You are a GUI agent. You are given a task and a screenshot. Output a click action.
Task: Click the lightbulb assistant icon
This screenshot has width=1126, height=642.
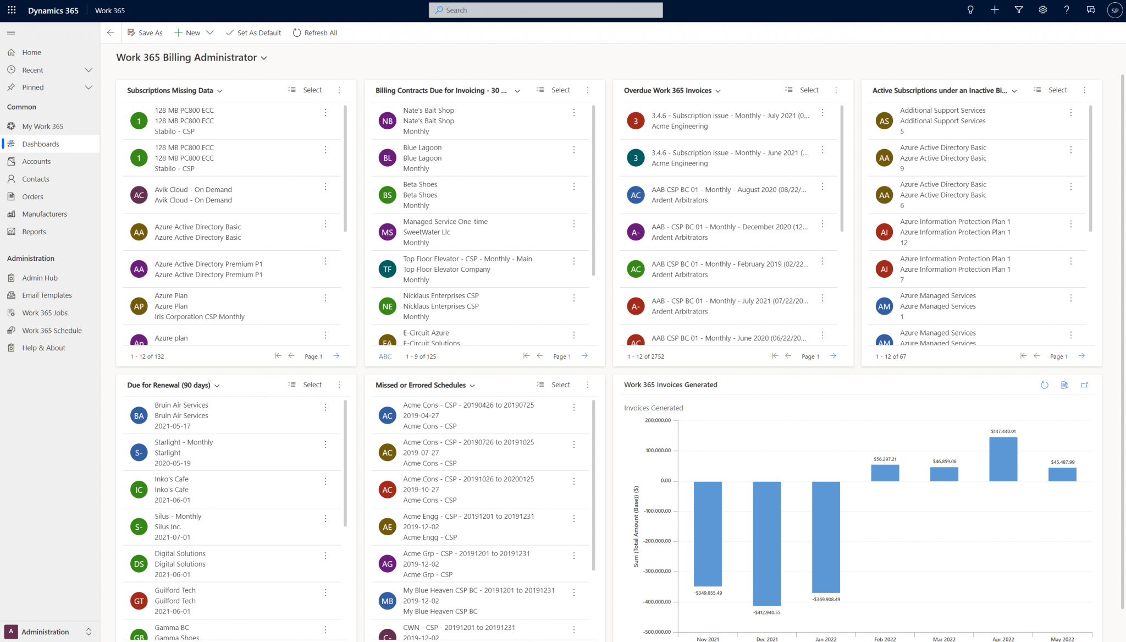[x=970, y=10]
